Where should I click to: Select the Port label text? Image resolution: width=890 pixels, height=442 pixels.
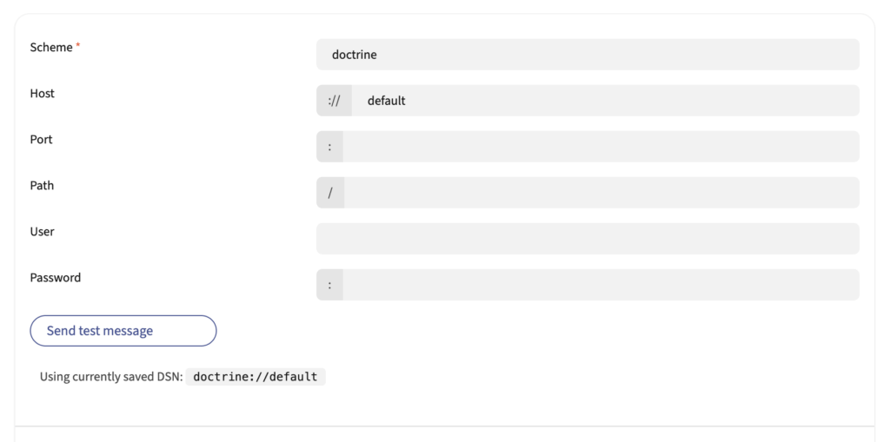pyautogui.click(x=42, y=140)
